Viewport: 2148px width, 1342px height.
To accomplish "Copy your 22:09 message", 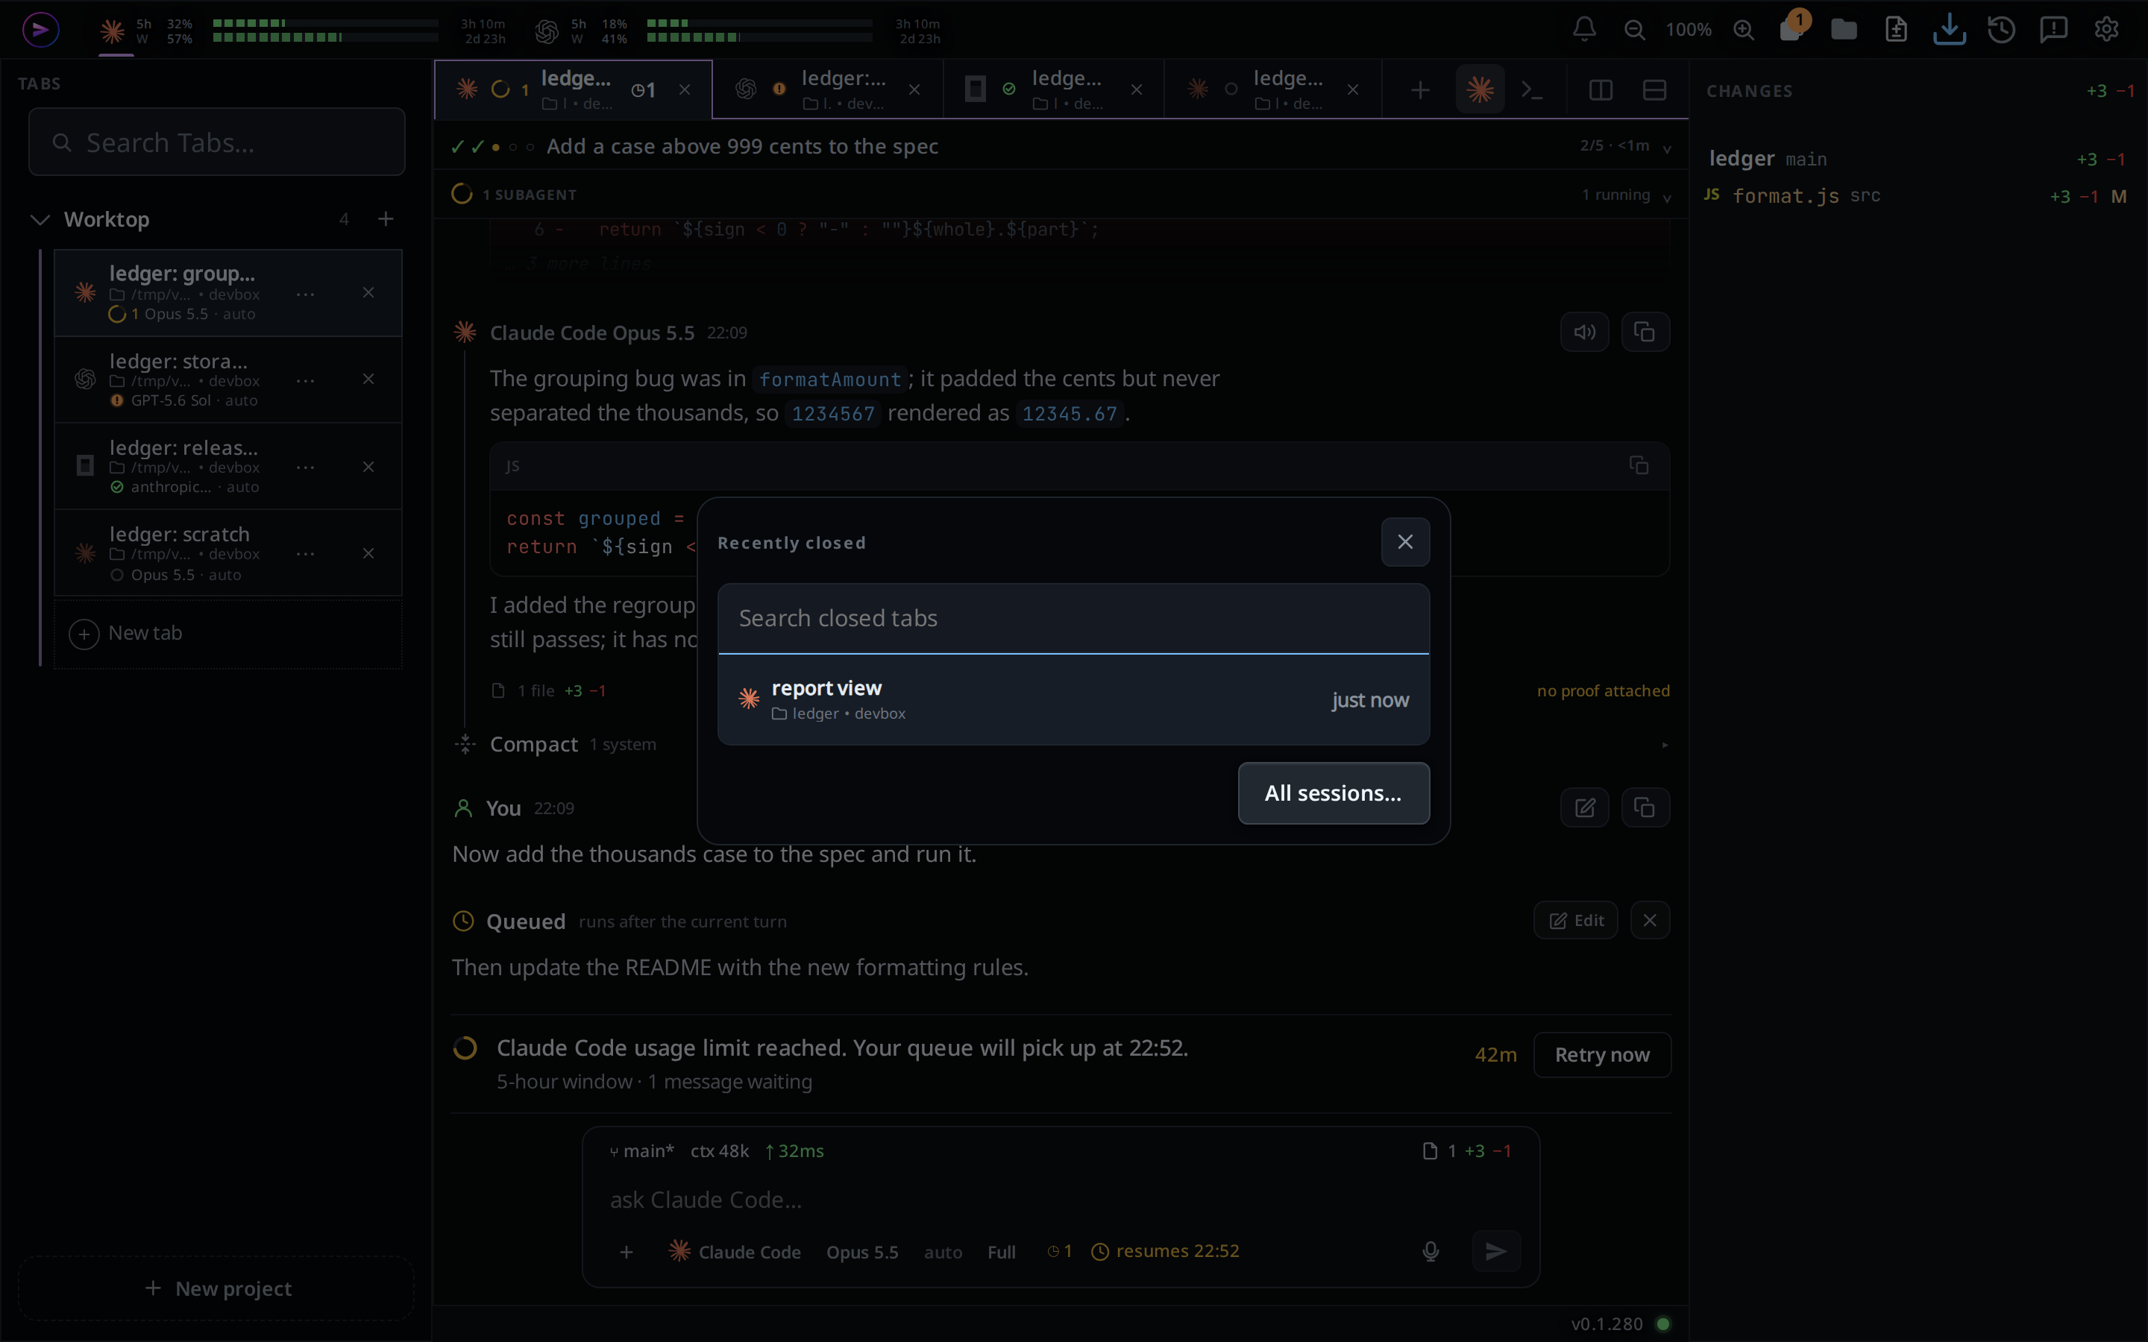I will tap(1645, 807).
